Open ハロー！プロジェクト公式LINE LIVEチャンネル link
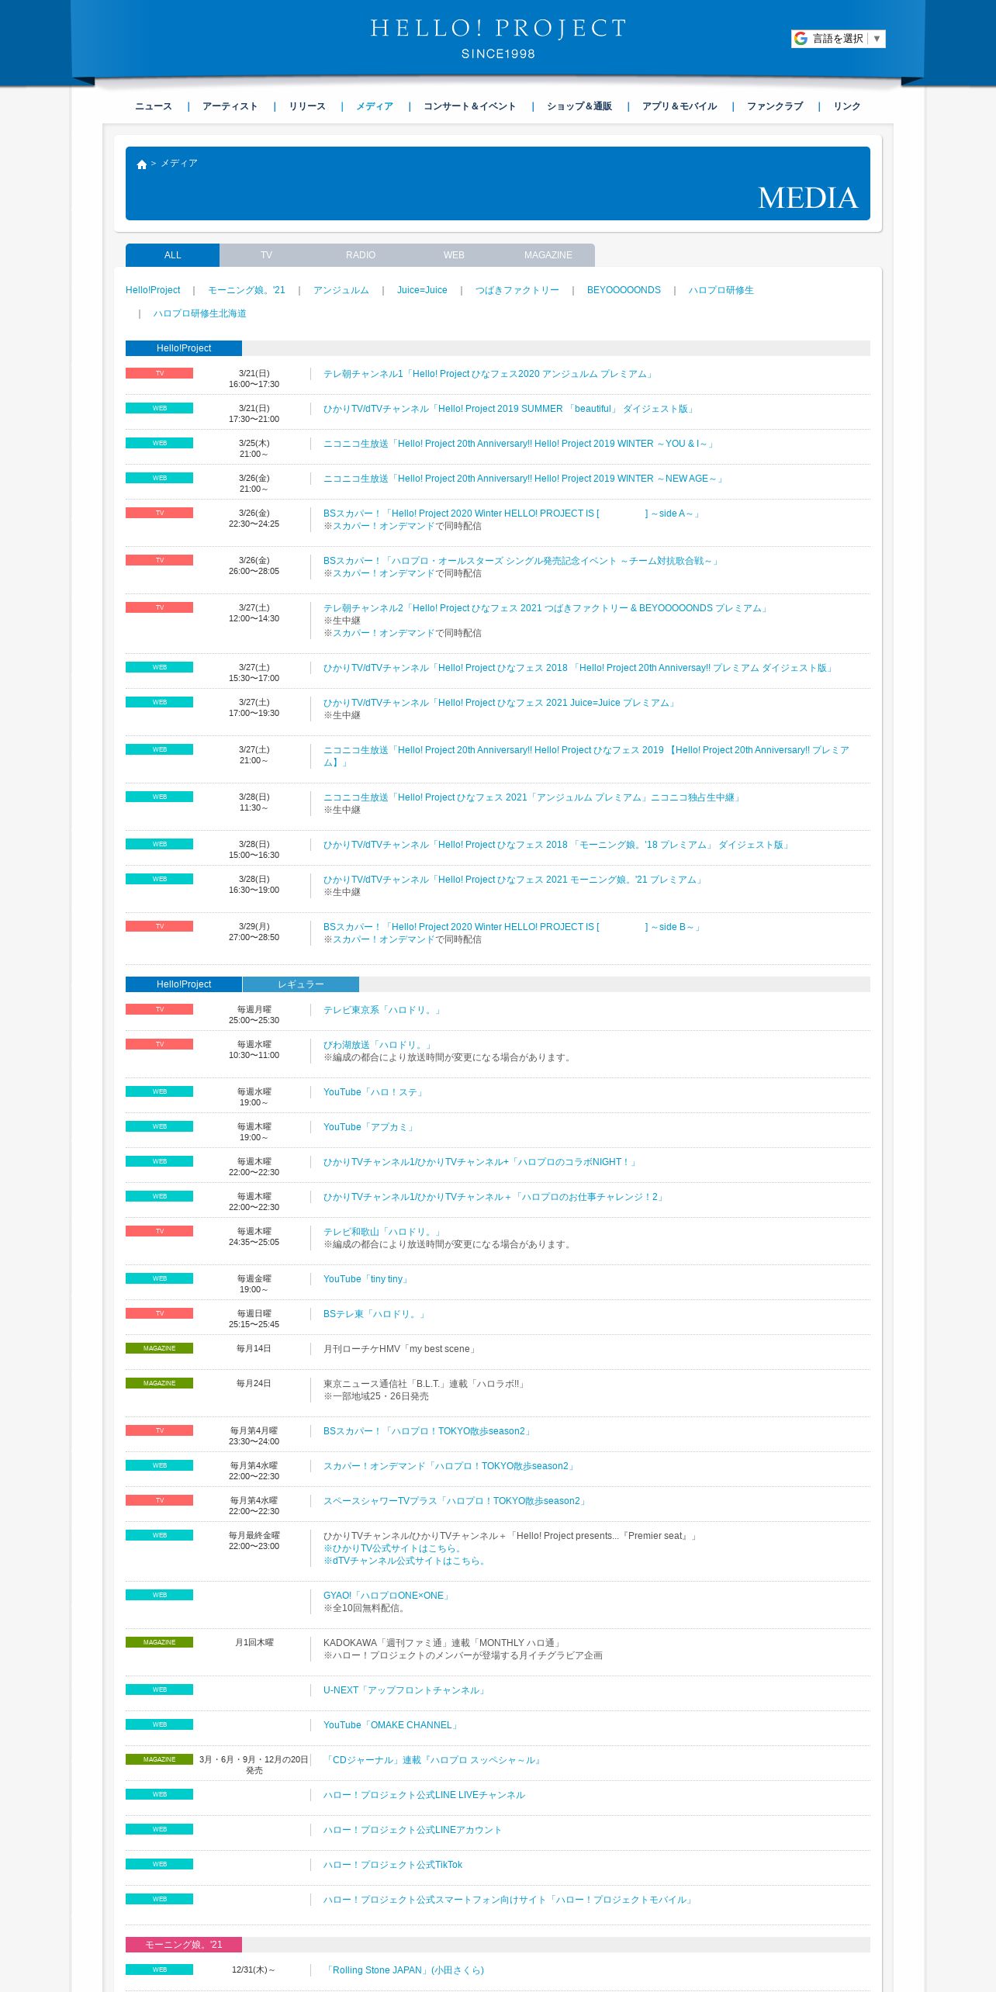 tap(424, 1795)
